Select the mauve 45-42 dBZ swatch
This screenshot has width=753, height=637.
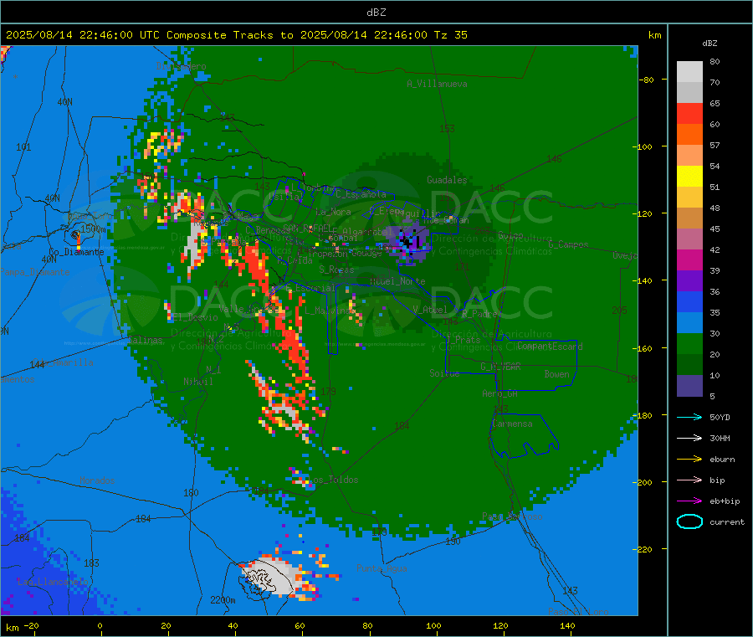click(x=689, y=239)
